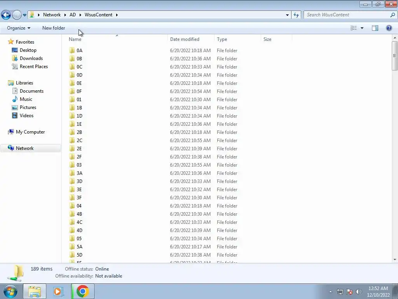This screenshot has width=398, height=299.
Task: Select Libraries in navigation pane
Action: tap(24, 83)
